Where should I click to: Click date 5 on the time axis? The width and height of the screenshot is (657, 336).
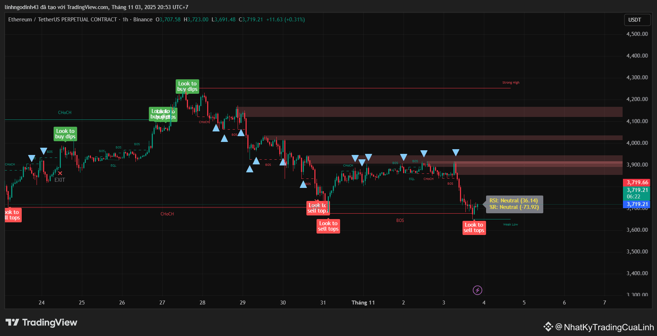coord(524,303)
